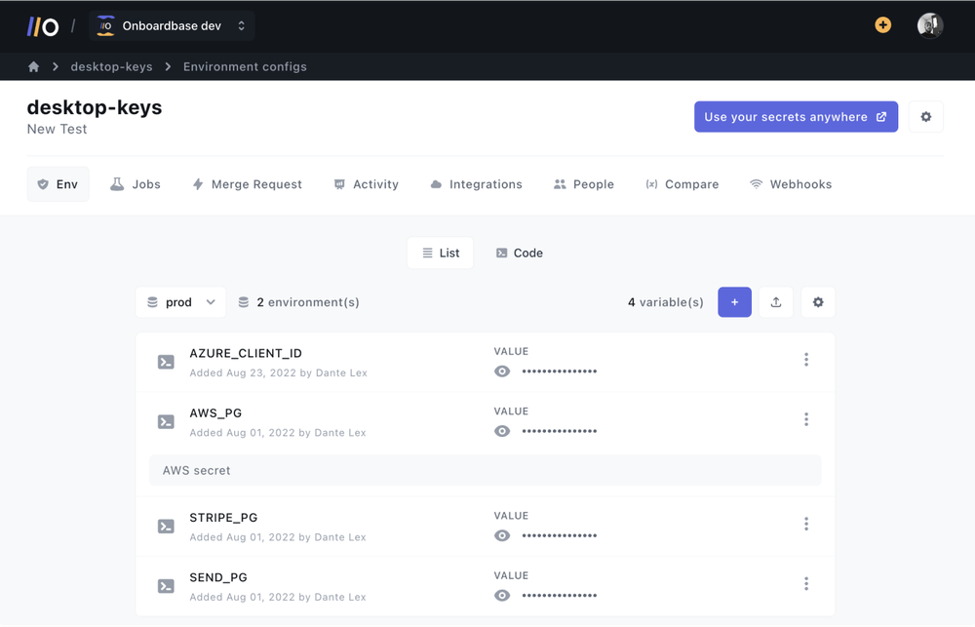
Task: Open variable settings via gear icon
Action: 818,302
